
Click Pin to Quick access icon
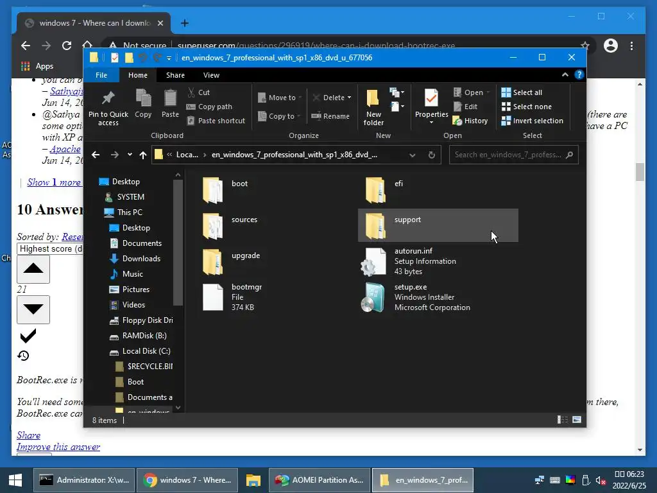coord(108,98)
